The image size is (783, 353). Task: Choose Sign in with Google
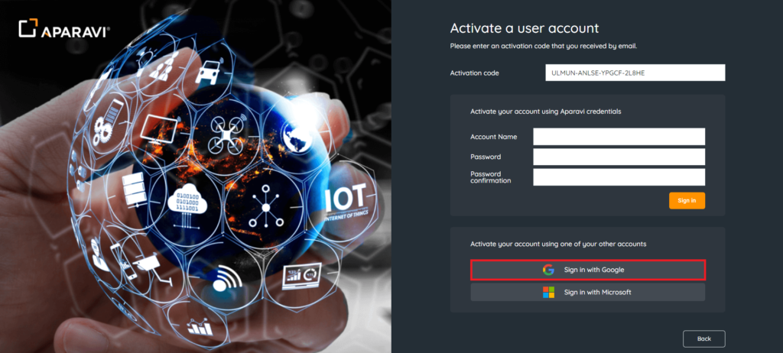(x=587, y=270)
